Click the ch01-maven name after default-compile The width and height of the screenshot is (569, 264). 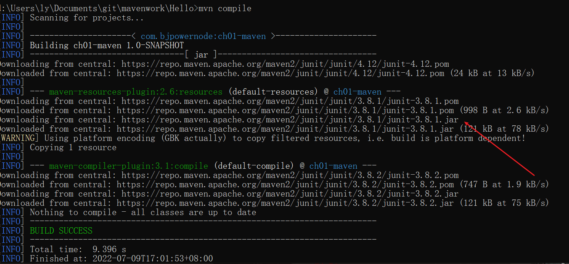pos(333,166)
